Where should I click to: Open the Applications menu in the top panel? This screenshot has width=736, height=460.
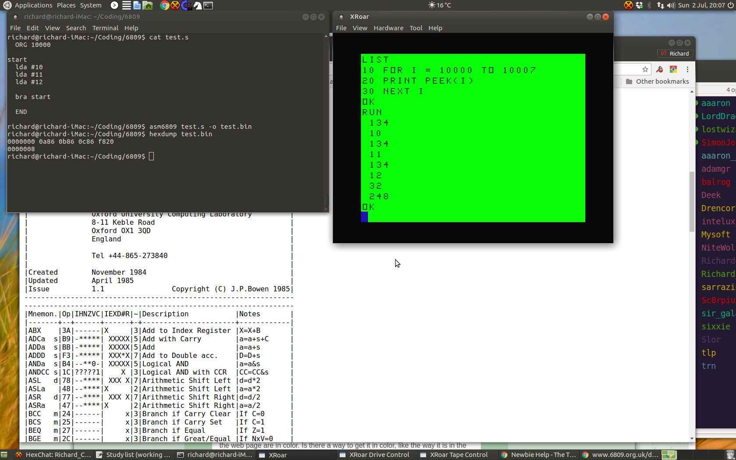coord(34,5)
